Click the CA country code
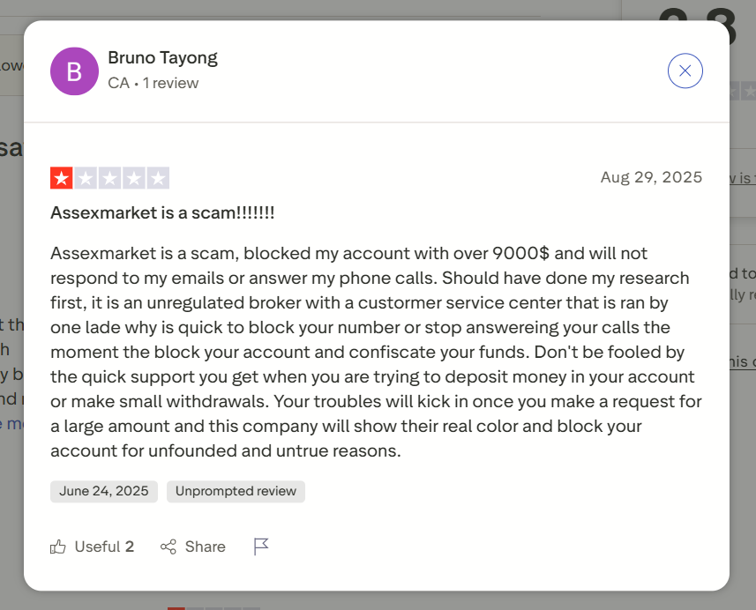This screenshot has height=610, width=756. pyautogui.click(x=118, y=83)
